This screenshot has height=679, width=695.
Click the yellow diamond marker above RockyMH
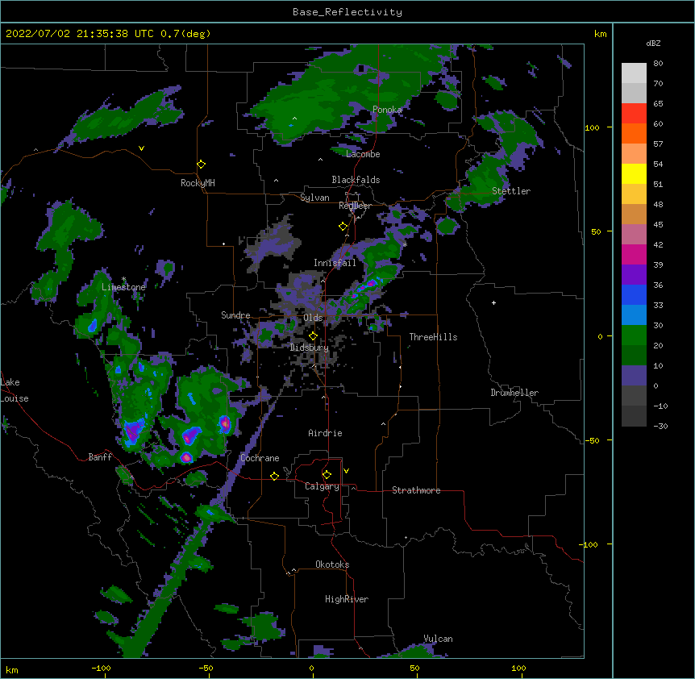coord(201,165)
